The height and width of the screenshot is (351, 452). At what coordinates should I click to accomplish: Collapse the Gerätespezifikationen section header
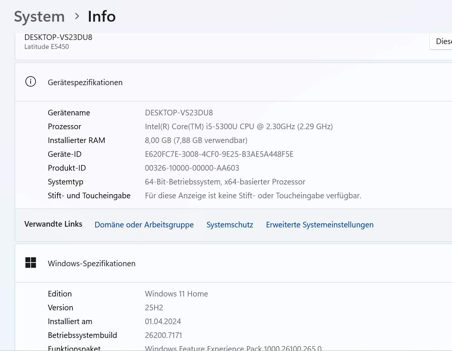233,82
